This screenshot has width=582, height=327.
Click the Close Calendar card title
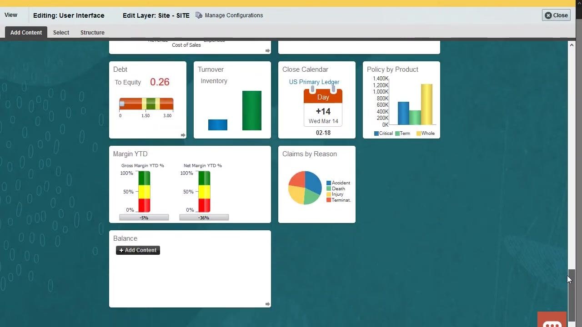click(x=305, y=69)
